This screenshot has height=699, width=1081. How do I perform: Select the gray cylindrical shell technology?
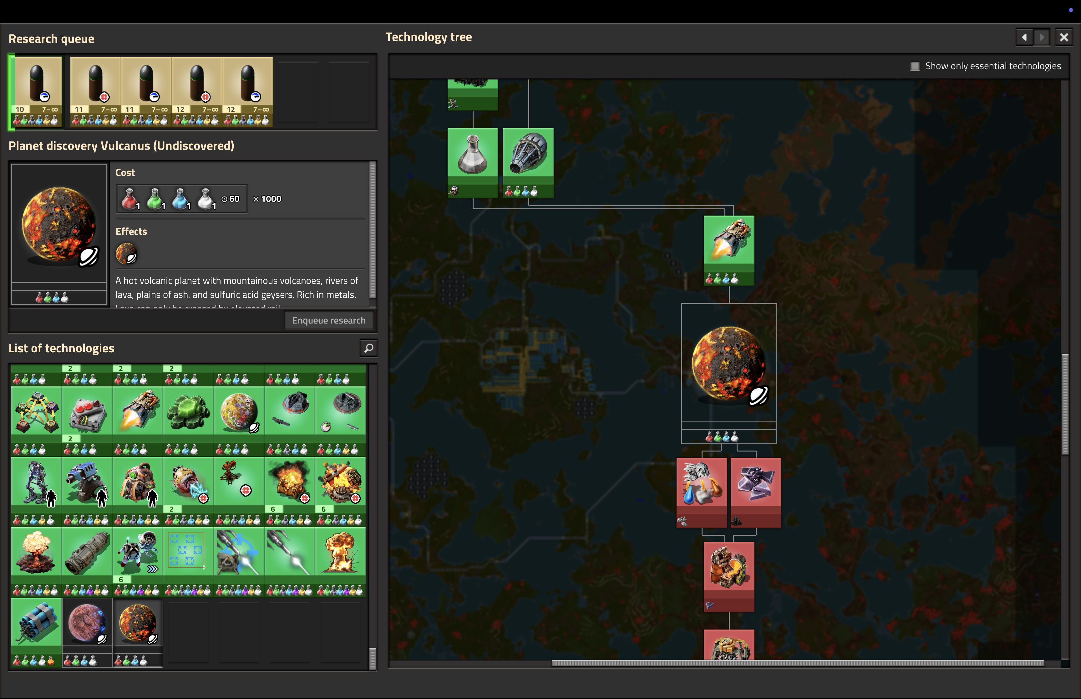[87, 562]
